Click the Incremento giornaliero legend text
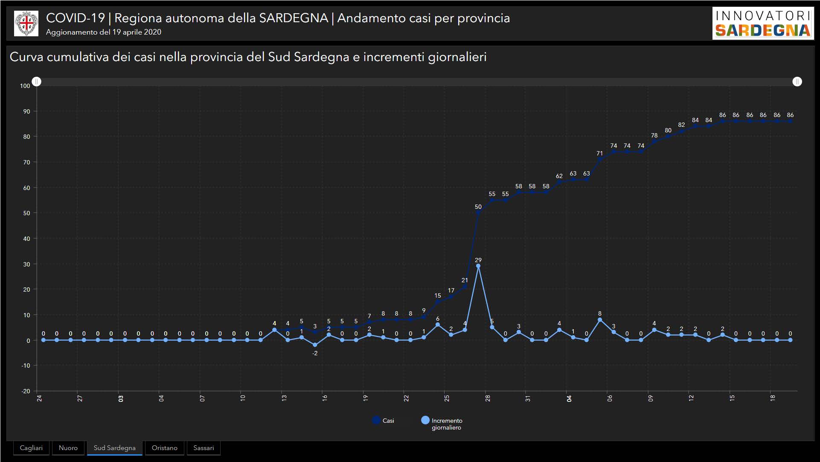Screen dimensions: 820x462 click(x=447, y=424)
